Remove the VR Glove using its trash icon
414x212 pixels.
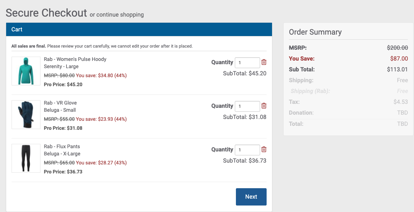click(264, 106)
